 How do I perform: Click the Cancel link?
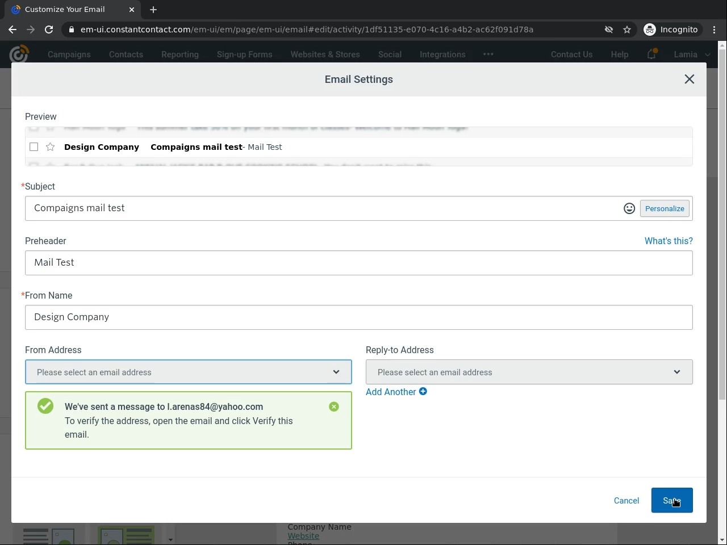pyautogui.click(x=626, y=501)
